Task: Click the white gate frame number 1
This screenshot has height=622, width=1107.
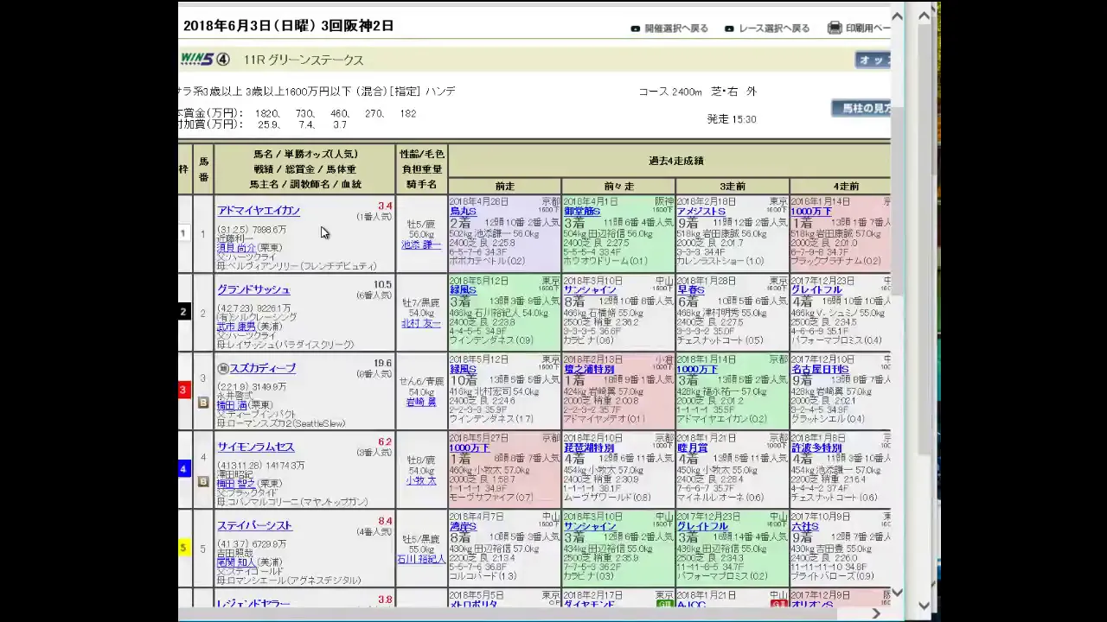Action: [183, 233]
